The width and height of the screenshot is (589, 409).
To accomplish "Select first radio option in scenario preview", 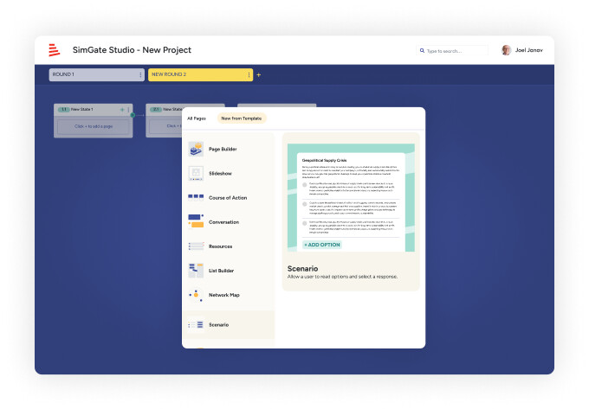I will click(305, 185).
